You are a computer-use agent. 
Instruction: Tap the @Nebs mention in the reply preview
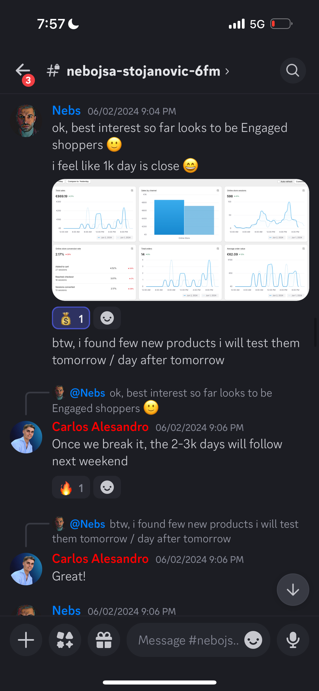click(87, 393)
